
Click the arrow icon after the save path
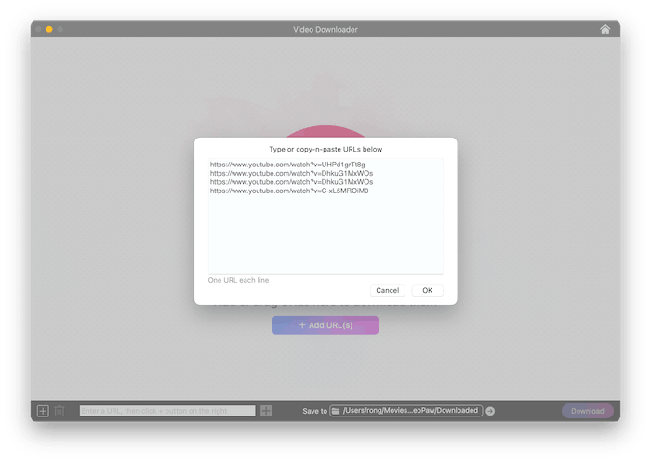pyautogui.click(x=490, y=411)
